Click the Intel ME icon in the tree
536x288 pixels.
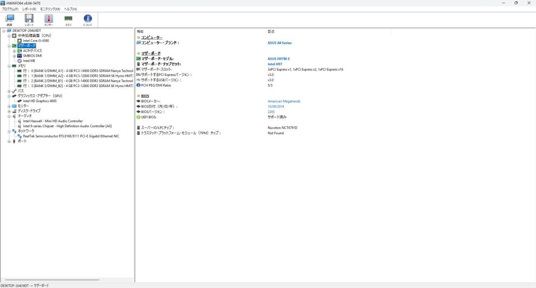[20, 61]
